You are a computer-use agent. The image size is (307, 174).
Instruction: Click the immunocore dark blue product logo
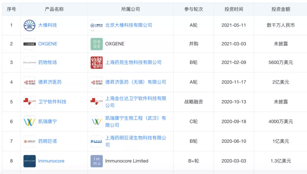coord(30,161)
